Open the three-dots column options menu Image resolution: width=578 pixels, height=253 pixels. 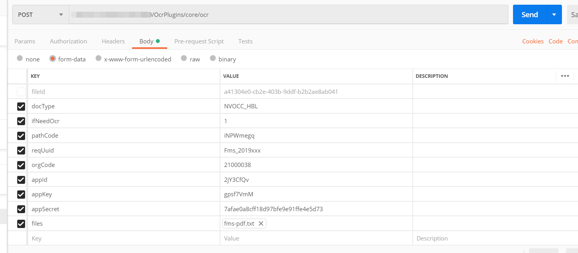coord(565,76)
